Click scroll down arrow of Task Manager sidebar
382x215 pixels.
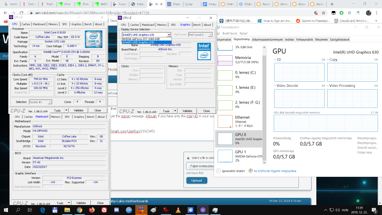pyautogui.click(x=264, y=162)
